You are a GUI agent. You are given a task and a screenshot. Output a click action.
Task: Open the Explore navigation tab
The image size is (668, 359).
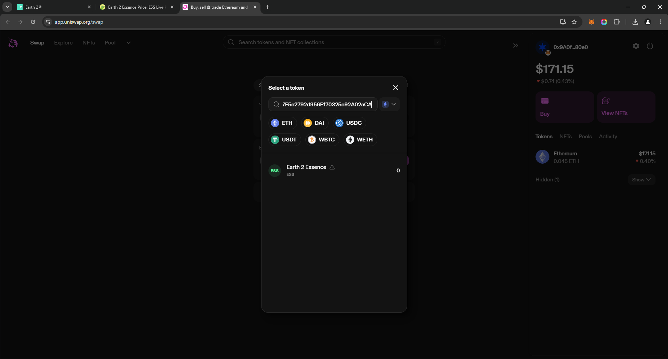[63, 43]
